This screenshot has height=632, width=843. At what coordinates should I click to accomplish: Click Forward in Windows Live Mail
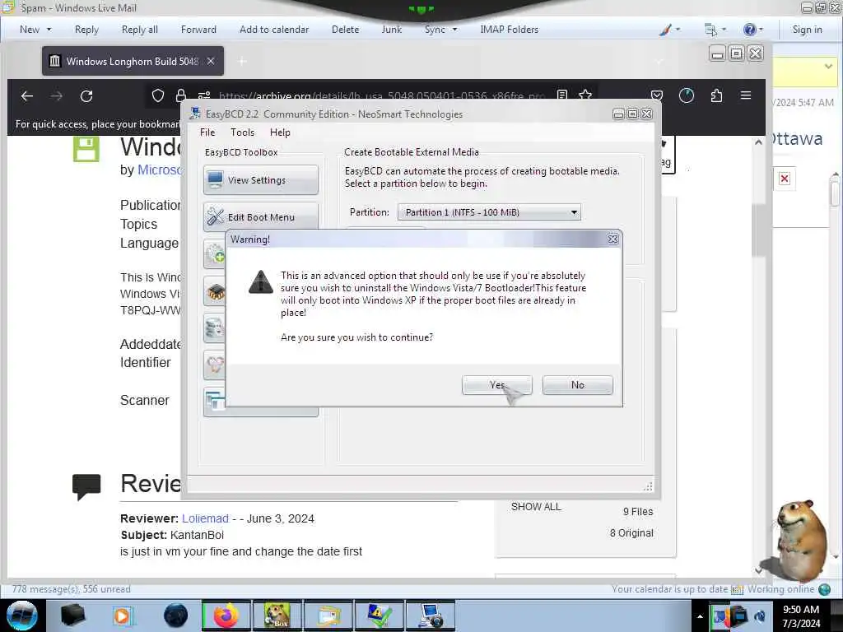[198, 30]
